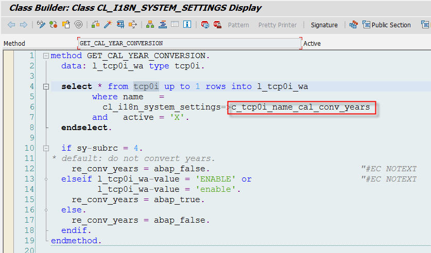Toggle the fullscreen layout icon
Image resolution: width=431 pixels, height=253 pixels.
coord(175,24)
